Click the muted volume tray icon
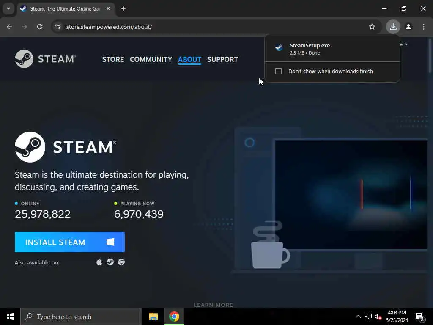The width and height of the screenshot is (433, 325). tap(378, 317)
